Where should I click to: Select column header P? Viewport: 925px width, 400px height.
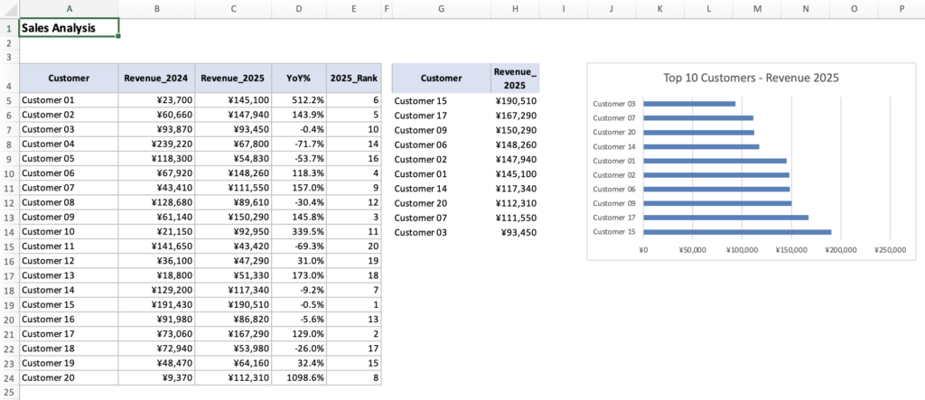(x=902, y=9)
